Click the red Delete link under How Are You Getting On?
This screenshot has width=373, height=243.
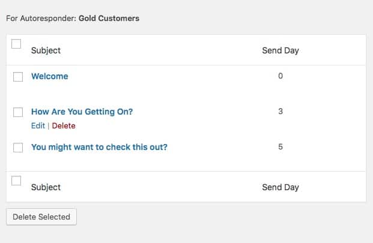(x=64, y=125)
